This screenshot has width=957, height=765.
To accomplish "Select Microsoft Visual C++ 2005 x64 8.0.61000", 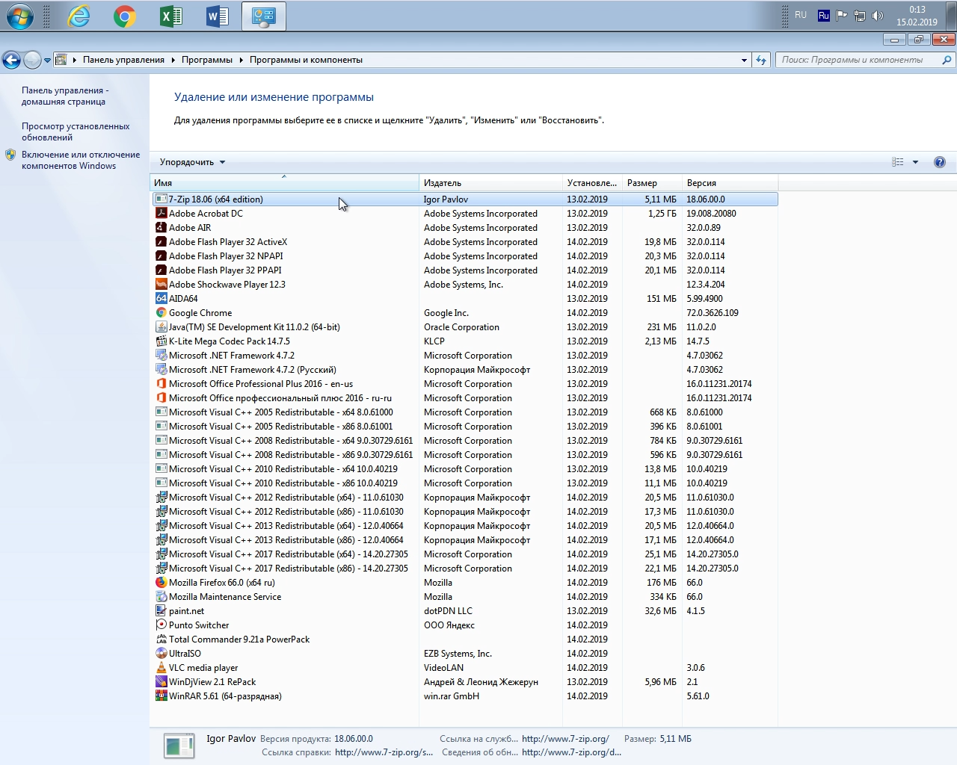I will click(464, 412).
